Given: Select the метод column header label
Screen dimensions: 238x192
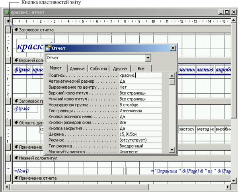Looking at the screenshot, I should (x=205, y=70).
